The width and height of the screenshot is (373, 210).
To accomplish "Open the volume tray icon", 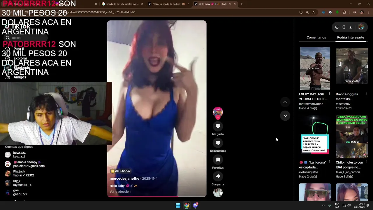I will (x=349, y=205).
